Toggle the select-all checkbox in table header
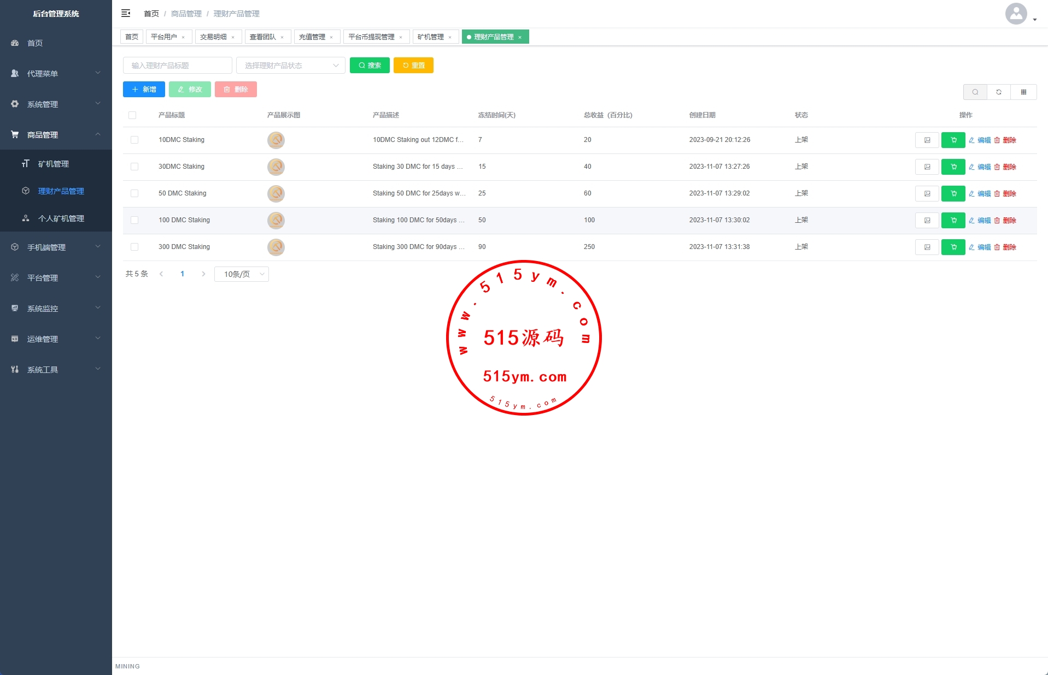 [x=132, y=115]
